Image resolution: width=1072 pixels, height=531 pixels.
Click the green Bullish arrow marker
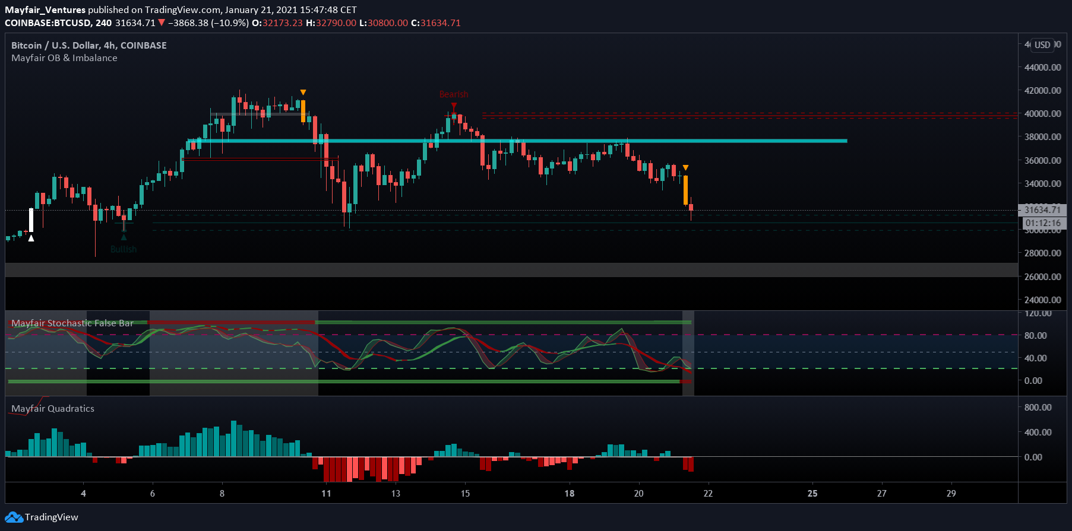124,237
